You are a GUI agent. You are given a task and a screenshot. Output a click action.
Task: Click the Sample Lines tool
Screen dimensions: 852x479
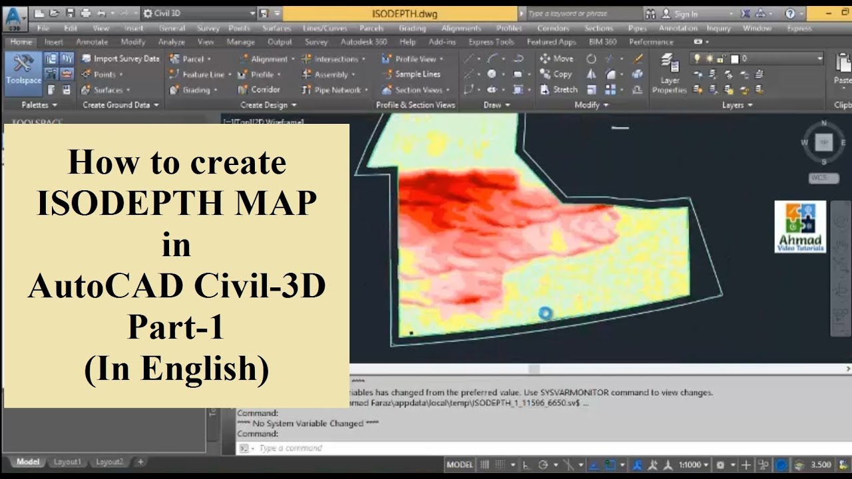(410, 74)
